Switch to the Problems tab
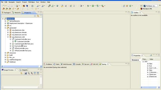The width and height of the screenshot is (161, 90). pos(48,64)
